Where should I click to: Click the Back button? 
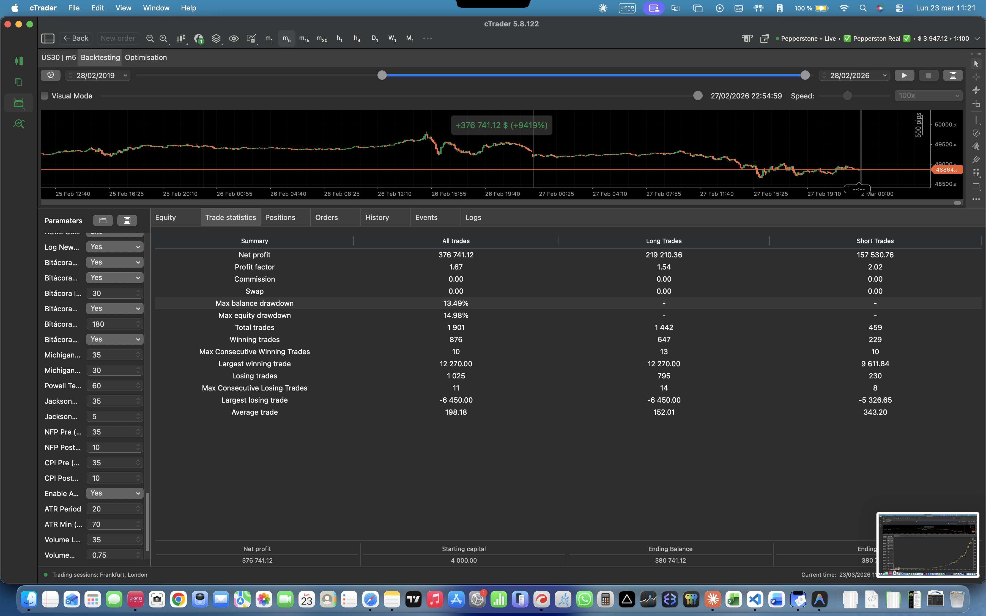click(76, 38)
